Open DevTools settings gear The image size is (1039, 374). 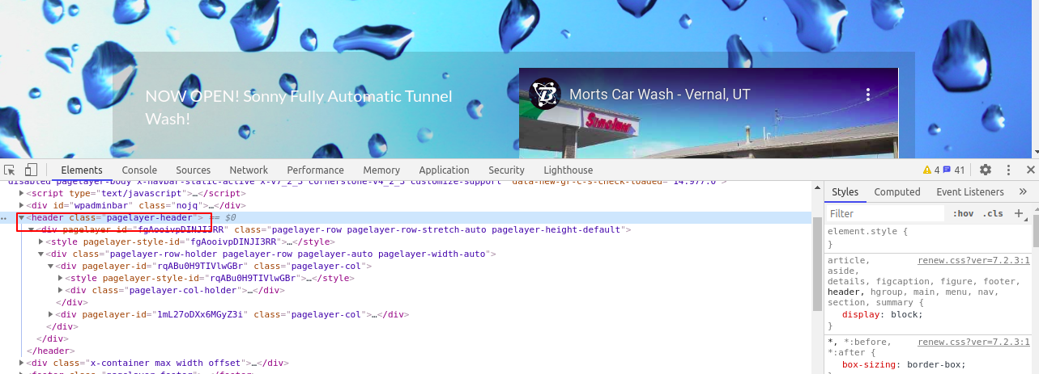coord(986,170)
